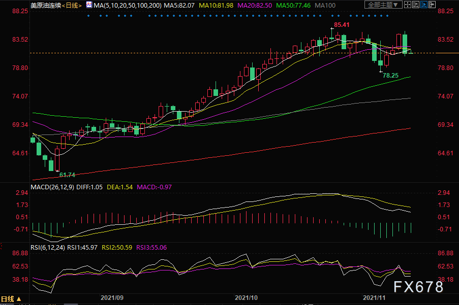Click the 88.25 price on the left axis
459x305 pixels.
click(x=20, y=11)
